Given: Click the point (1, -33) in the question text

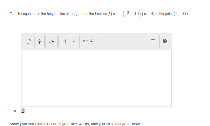Looking at the screenshot, I should [x=181, y=14].
